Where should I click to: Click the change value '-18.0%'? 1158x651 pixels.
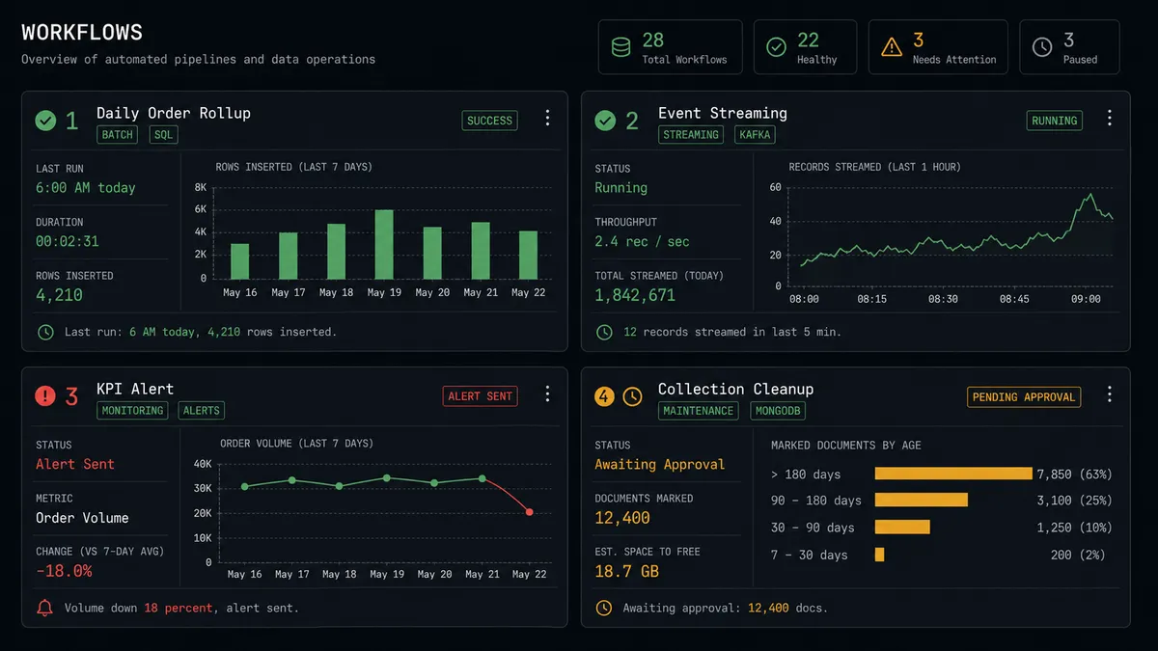click(64, 571)
